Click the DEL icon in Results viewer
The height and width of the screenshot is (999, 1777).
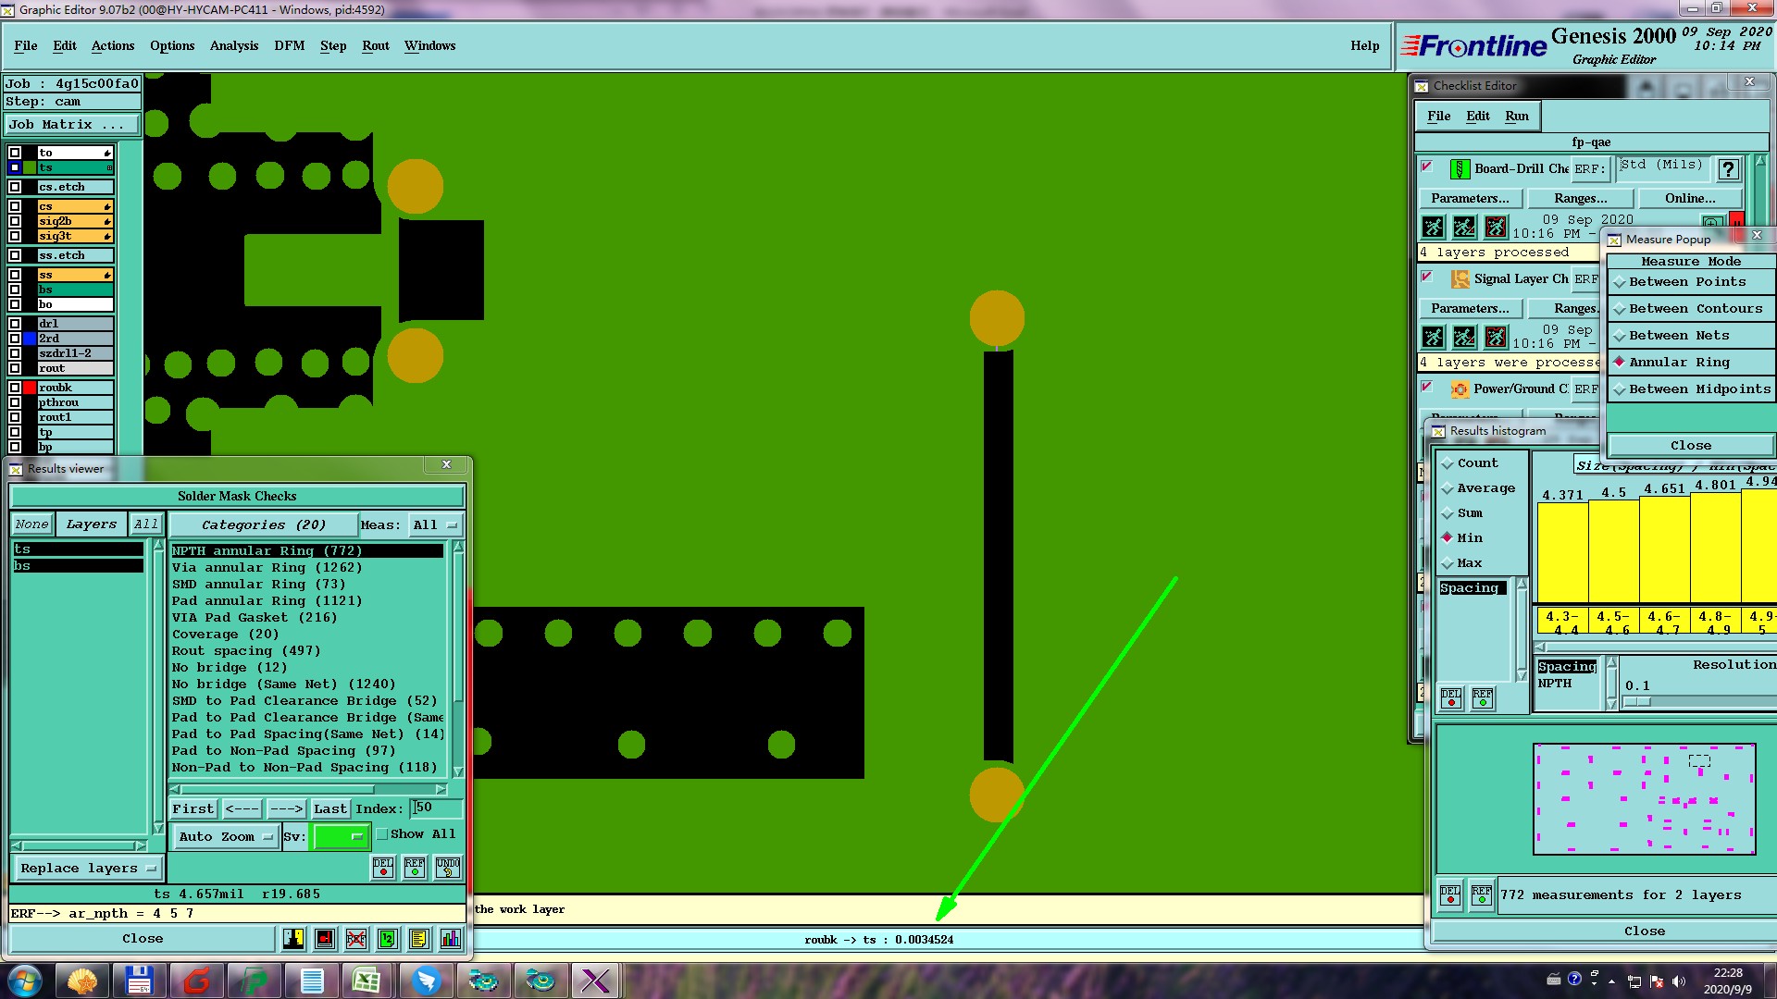[383, 867]
